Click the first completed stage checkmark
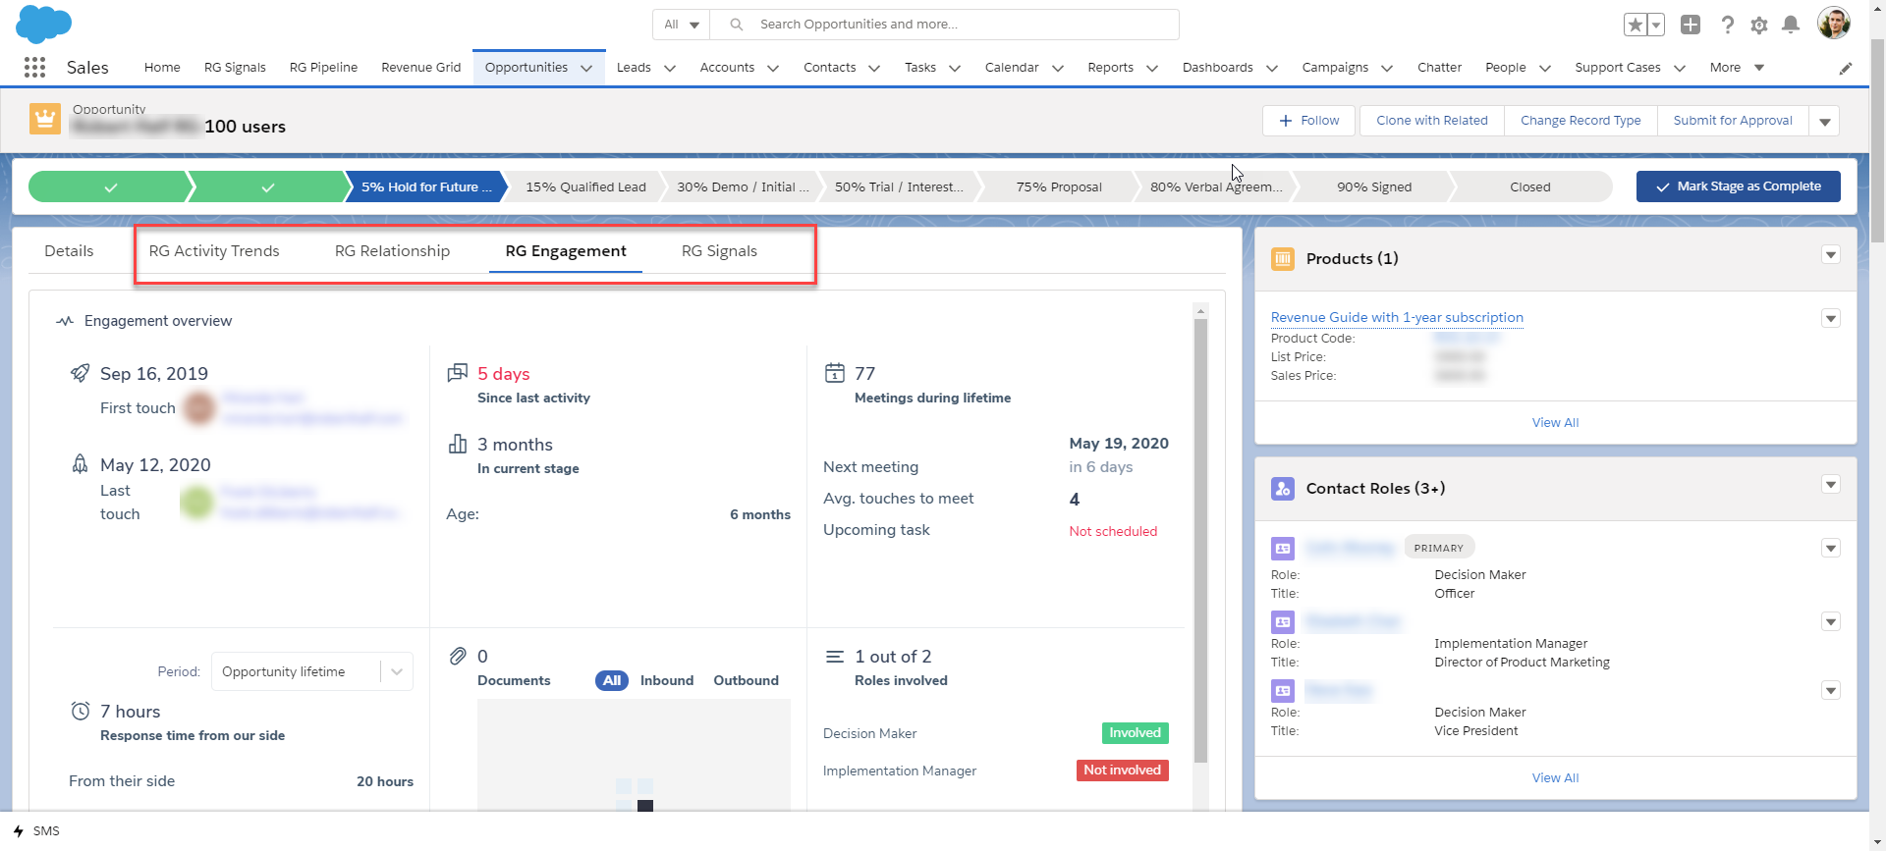Image resolution: width=1886 pixels, height=851 pixels. (x=111, y=186)
